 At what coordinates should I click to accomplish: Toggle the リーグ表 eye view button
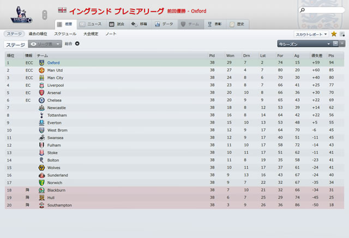[x=45, y=44]
